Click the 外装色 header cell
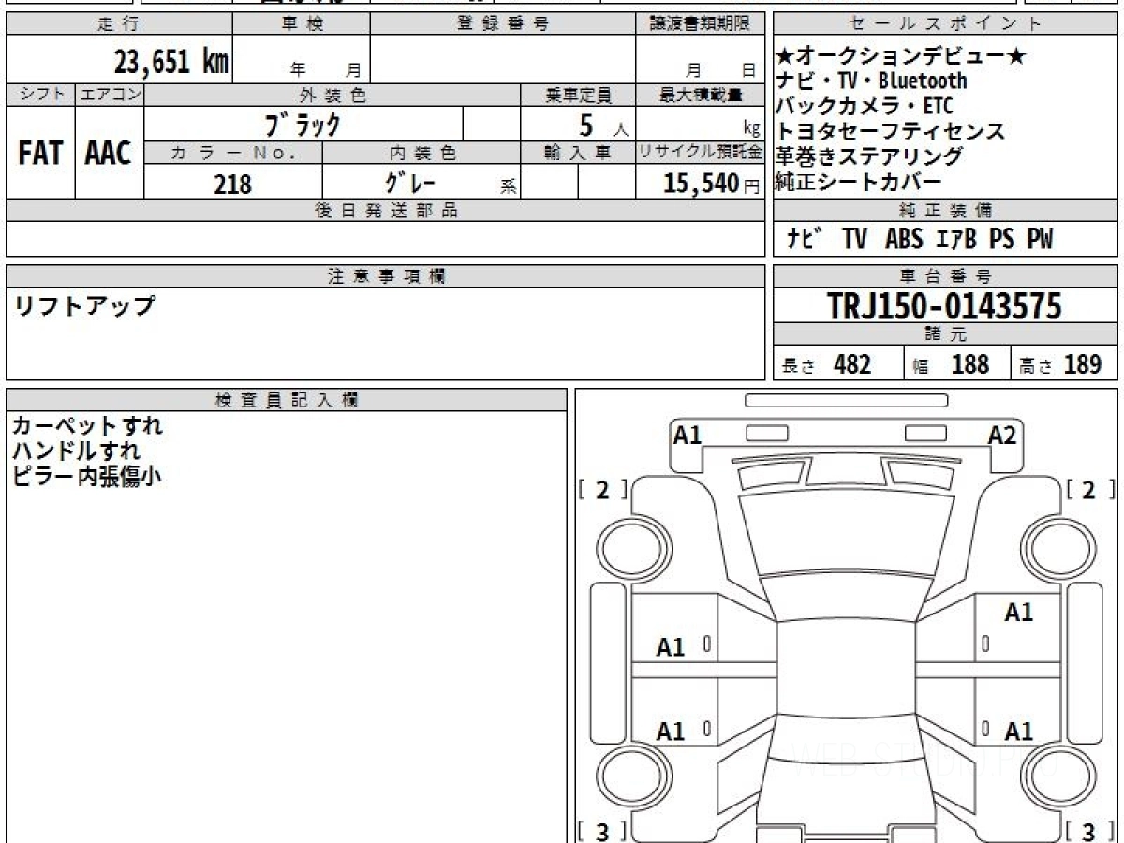1124x843 pixels. pos(333,95)
